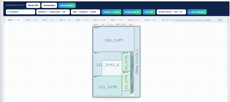Viewport: 230px width, 102px height.
Task: Open the Chapa 3 tab
Action: (48, 20)
